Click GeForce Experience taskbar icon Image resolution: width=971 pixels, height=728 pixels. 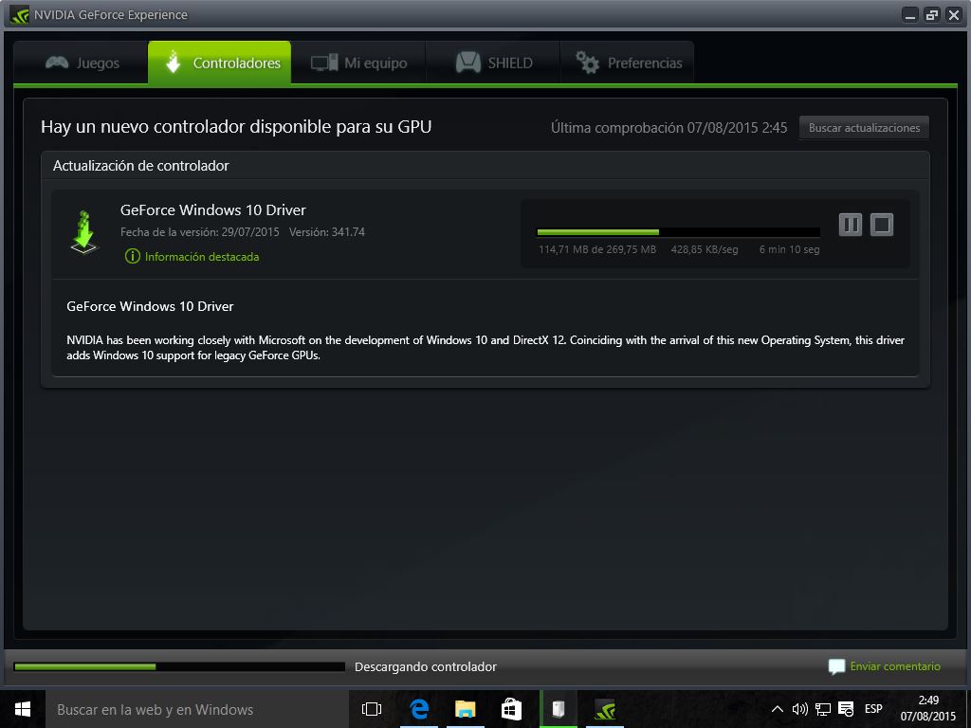point(605,709)
